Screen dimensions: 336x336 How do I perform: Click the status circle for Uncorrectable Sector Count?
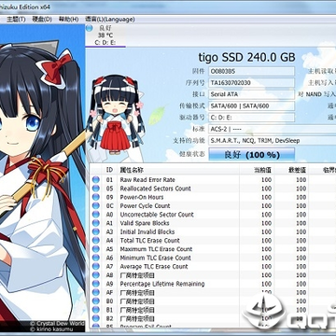(x=95, y=215)
